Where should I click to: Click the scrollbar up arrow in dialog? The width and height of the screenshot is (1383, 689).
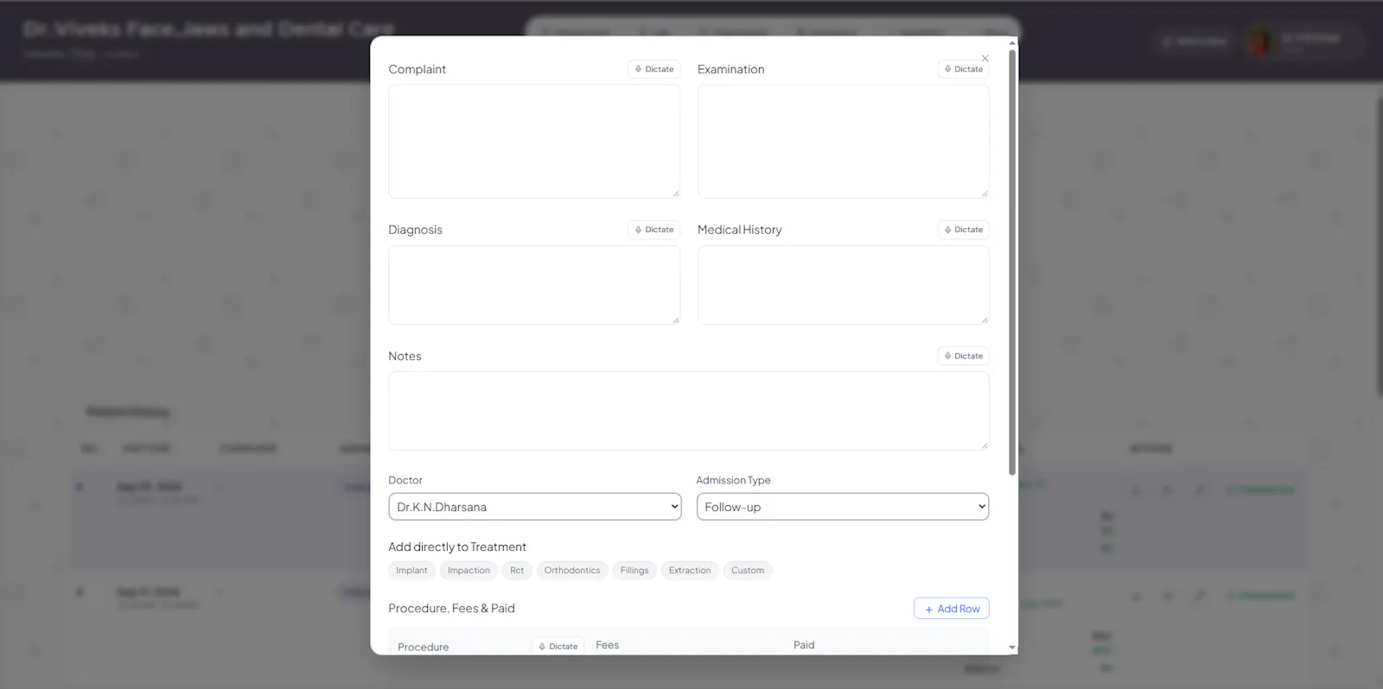[x=1012, y=42]
